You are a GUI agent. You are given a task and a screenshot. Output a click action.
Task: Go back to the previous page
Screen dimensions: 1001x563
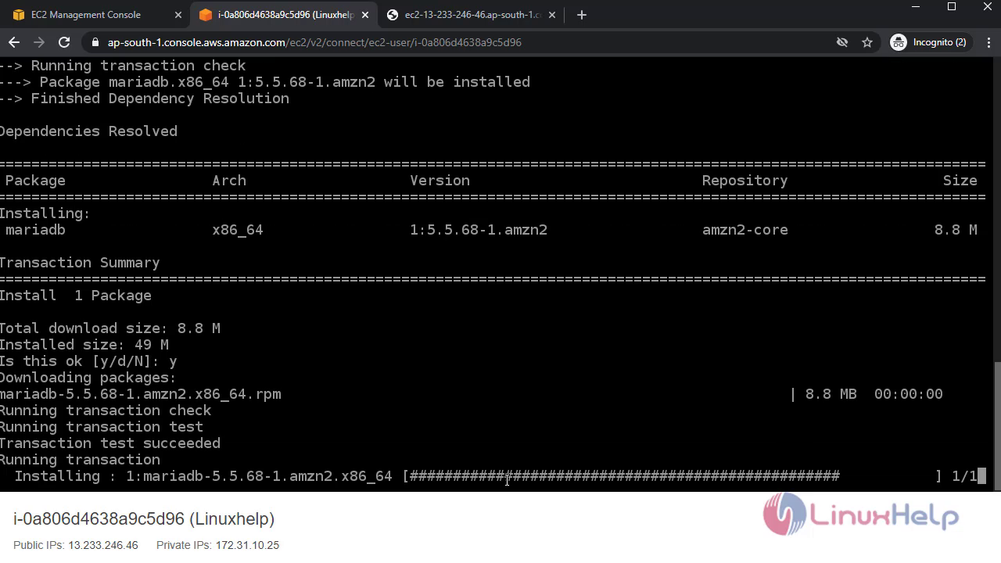pyautogui.click(x=14, y=42)
